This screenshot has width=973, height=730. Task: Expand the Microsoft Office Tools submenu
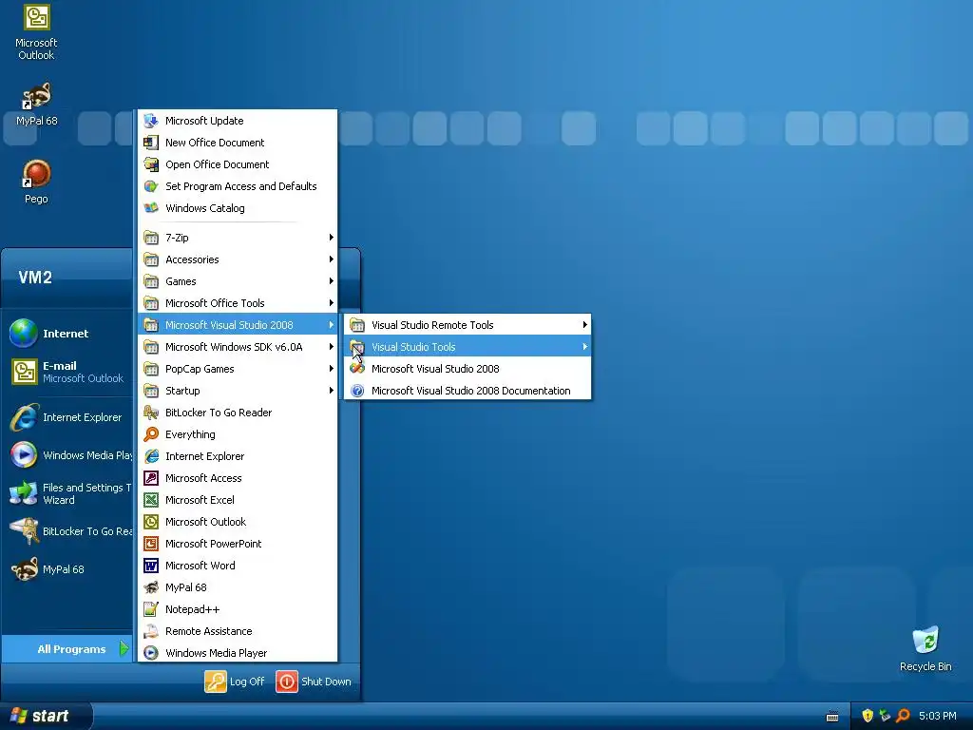(x=238, y=303)
